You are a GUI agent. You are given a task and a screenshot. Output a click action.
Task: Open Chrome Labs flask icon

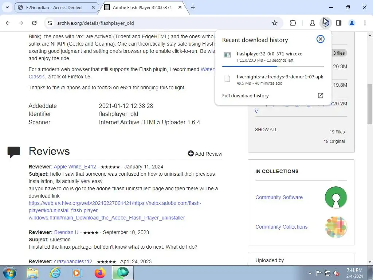point(312,23)
